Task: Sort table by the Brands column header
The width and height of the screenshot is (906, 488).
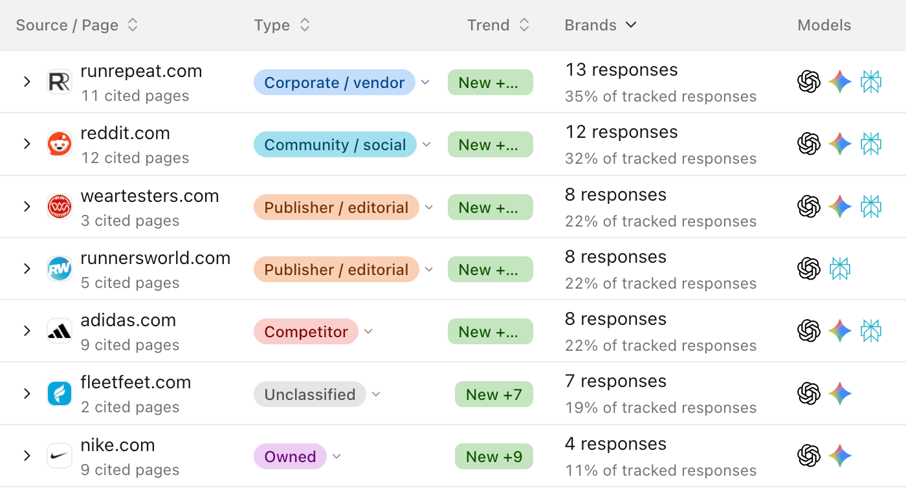Action: click(601, 25)
